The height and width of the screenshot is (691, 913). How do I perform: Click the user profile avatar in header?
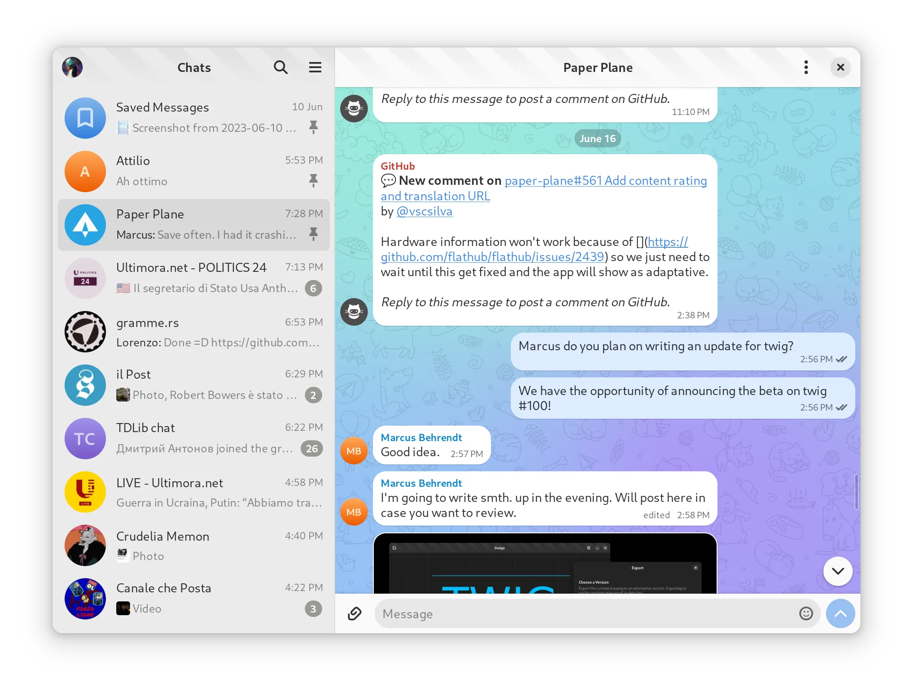pos(72,67)
